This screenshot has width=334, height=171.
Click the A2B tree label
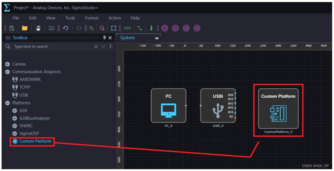[x=23, y=111]
